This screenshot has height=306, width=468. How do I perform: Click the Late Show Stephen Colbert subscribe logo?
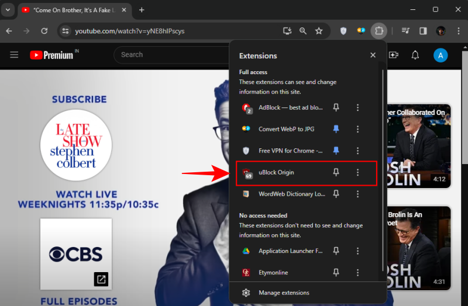76,145
